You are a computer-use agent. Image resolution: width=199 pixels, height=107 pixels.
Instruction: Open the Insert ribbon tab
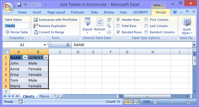37,12
